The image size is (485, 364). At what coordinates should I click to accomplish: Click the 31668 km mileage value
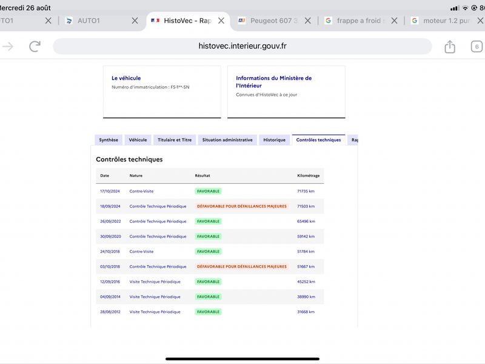coord(306,312)
